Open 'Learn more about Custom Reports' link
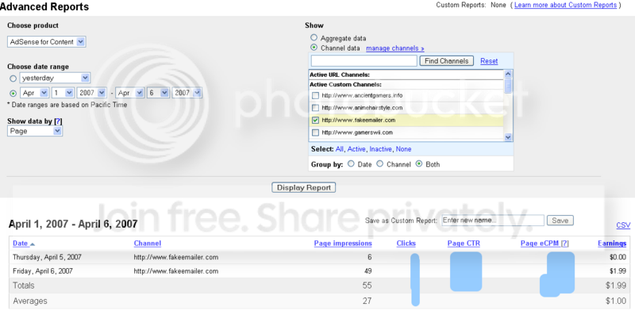The image size is (635, 311). (x=565, y=5)
